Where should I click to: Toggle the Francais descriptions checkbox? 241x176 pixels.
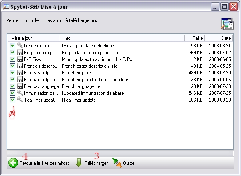point(12,66)
